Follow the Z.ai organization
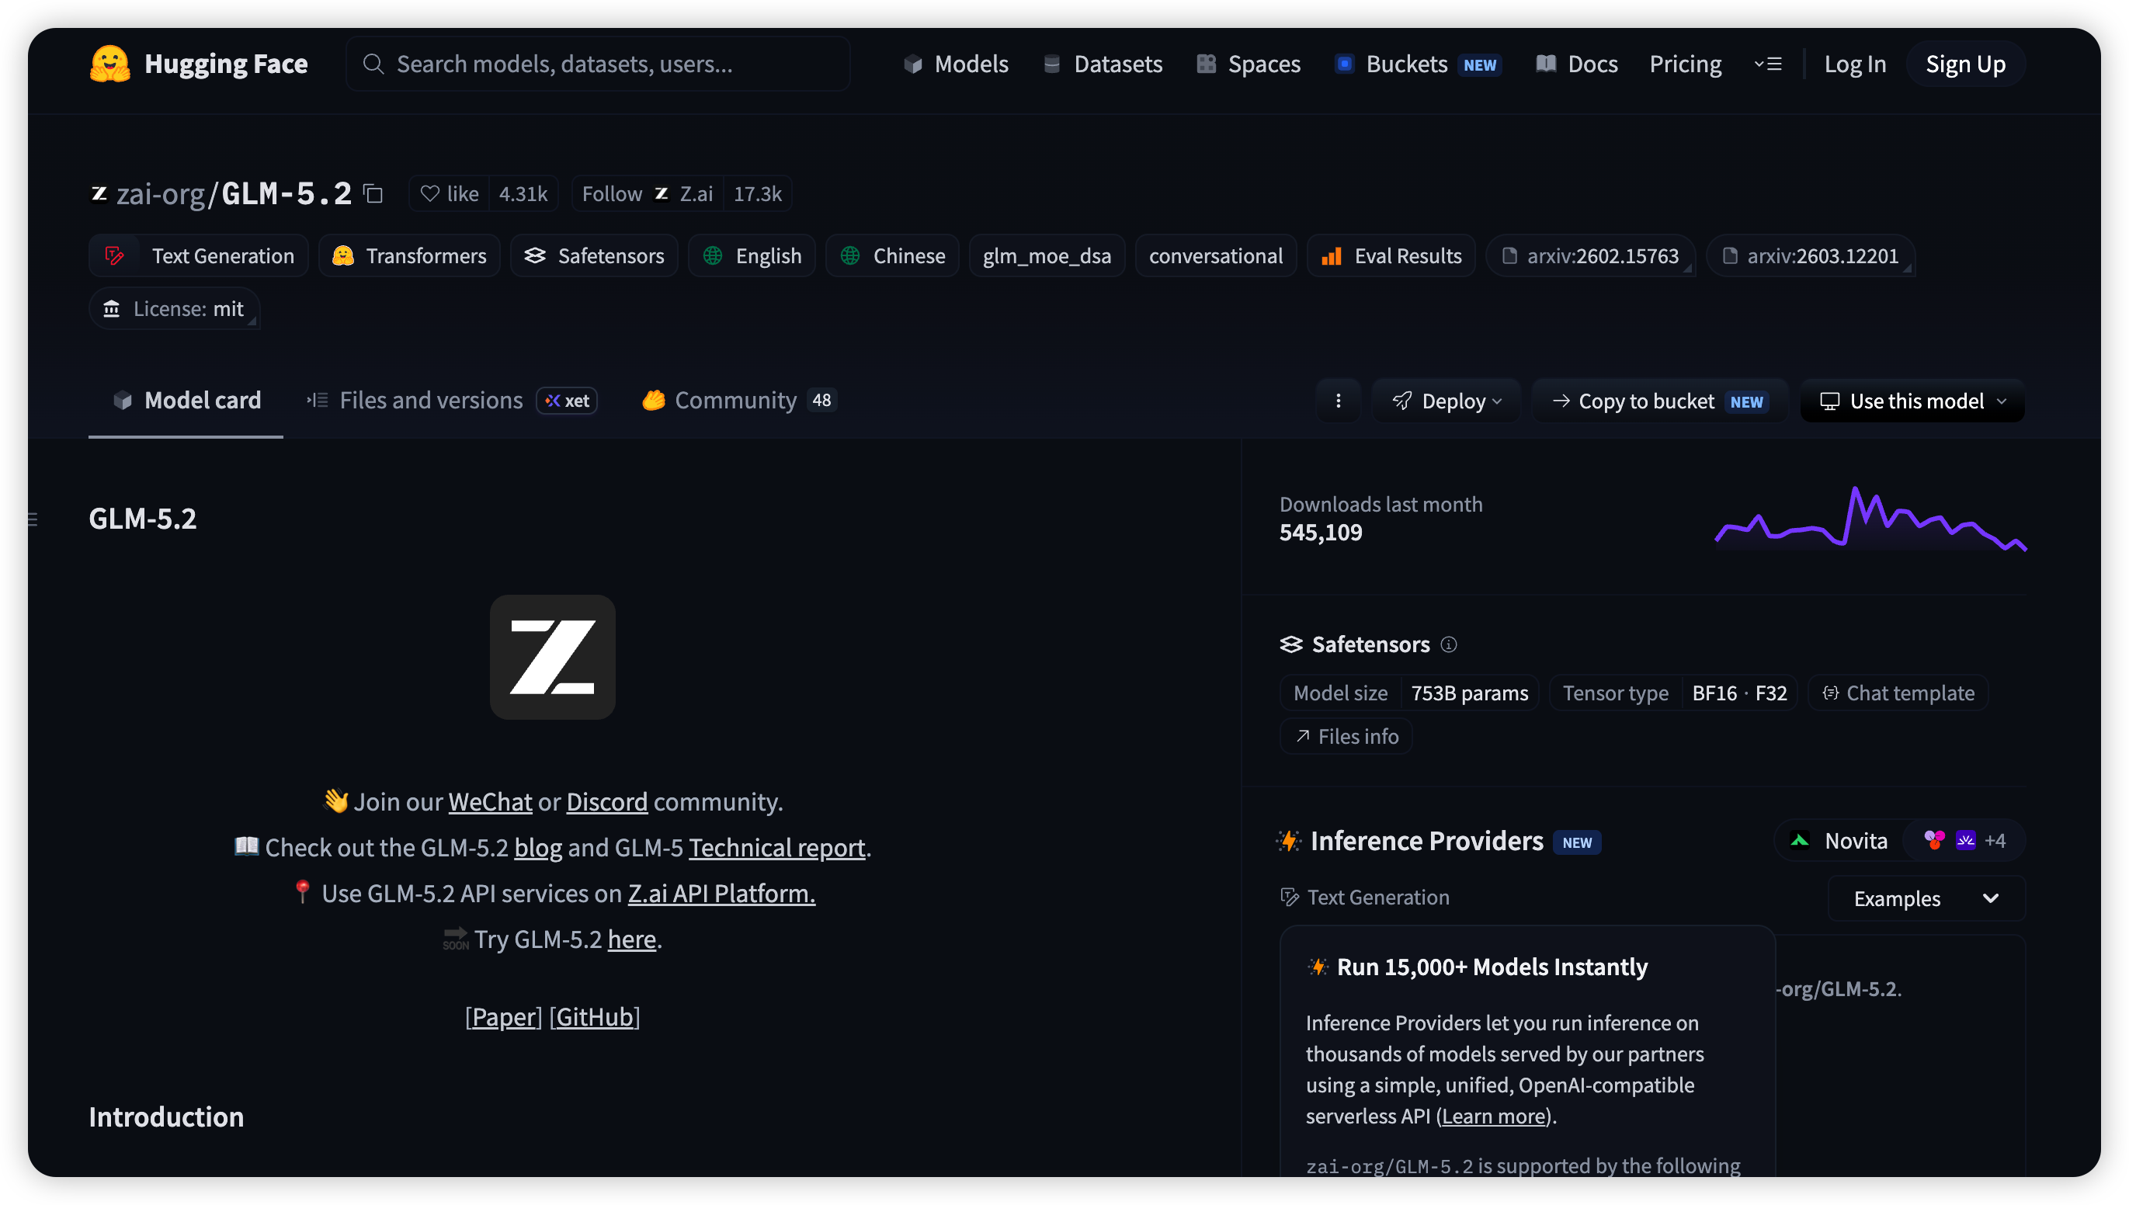This screenshot has height=1205, width=2129. [x=647, y=193]
